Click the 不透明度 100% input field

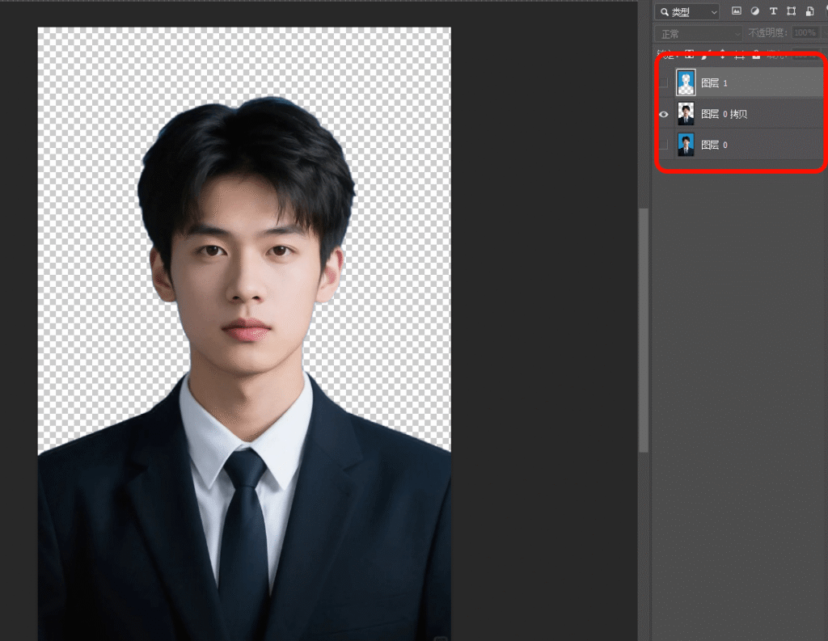[x=804, y=33]
